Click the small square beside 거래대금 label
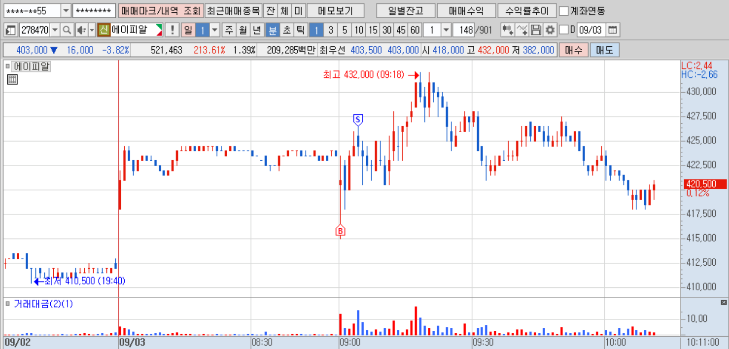This screenshot has width=729, height=349. click(8, 304)
